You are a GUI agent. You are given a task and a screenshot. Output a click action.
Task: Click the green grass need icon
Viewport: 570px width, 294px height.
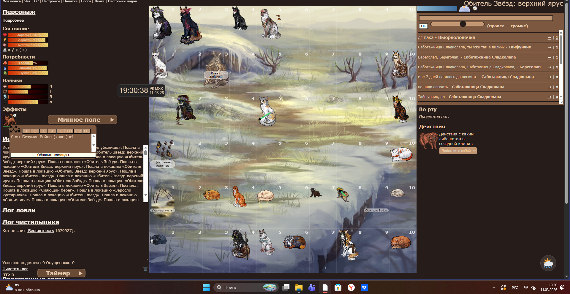click(x=5, y=73)
